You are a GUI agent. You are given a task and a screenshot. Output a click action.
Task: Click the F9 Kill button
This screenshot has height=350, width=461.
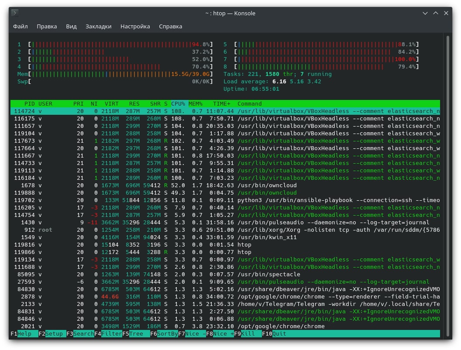point(248,334)
